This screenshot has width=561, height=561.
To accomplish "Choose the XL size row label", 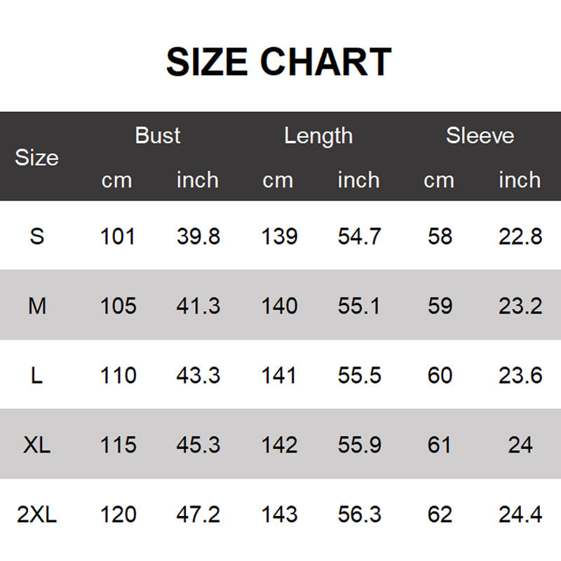I will pos(36,445).
